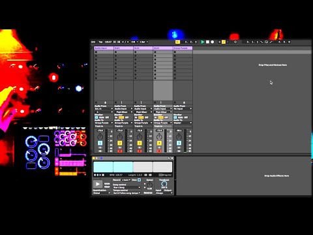The width and height of the screenshot is (313, 235).
Task: Click the Link button in the control bar
Action: click(x=93, y=42)
